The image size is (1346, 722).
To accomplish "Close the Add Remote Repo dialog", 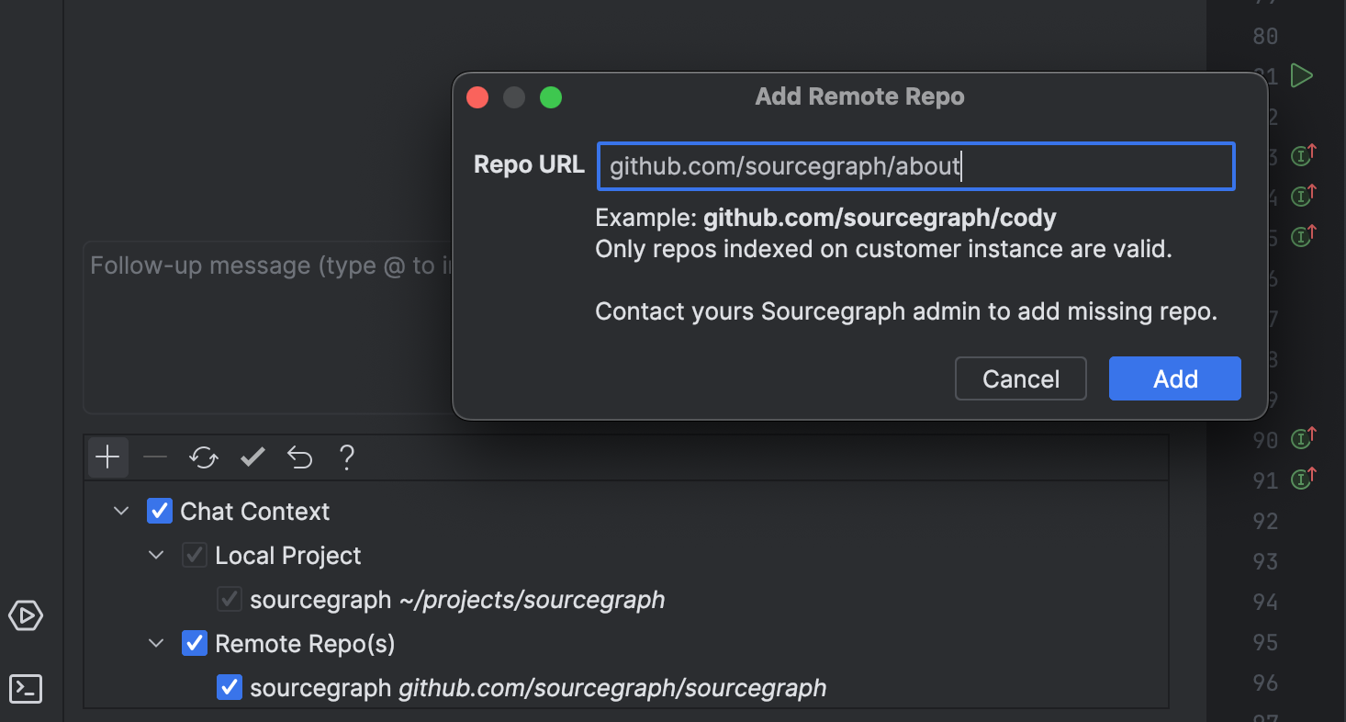I will point(477,97).
